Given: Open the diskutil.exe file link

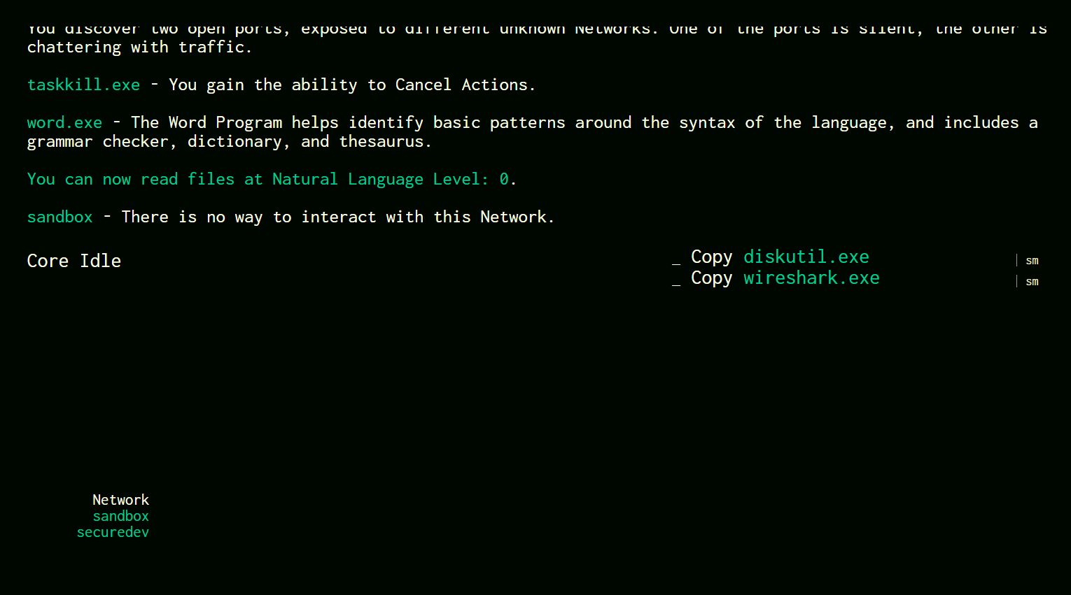Looking at the screenshot, I should [806, 257].
